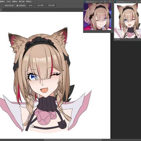The width and height of the screenshot is (141, 141).
Task: Select the white-background character preview window
Action: (128, 21)
